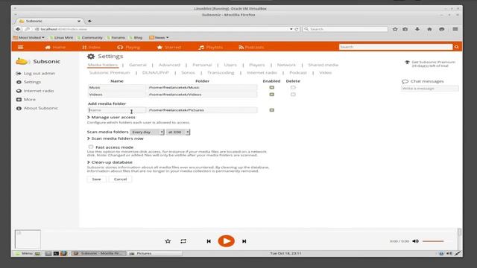Image resolution: width=477 pixels, height=268 pixels.
Task: Star the current track in player
Action: pos(168,241)
